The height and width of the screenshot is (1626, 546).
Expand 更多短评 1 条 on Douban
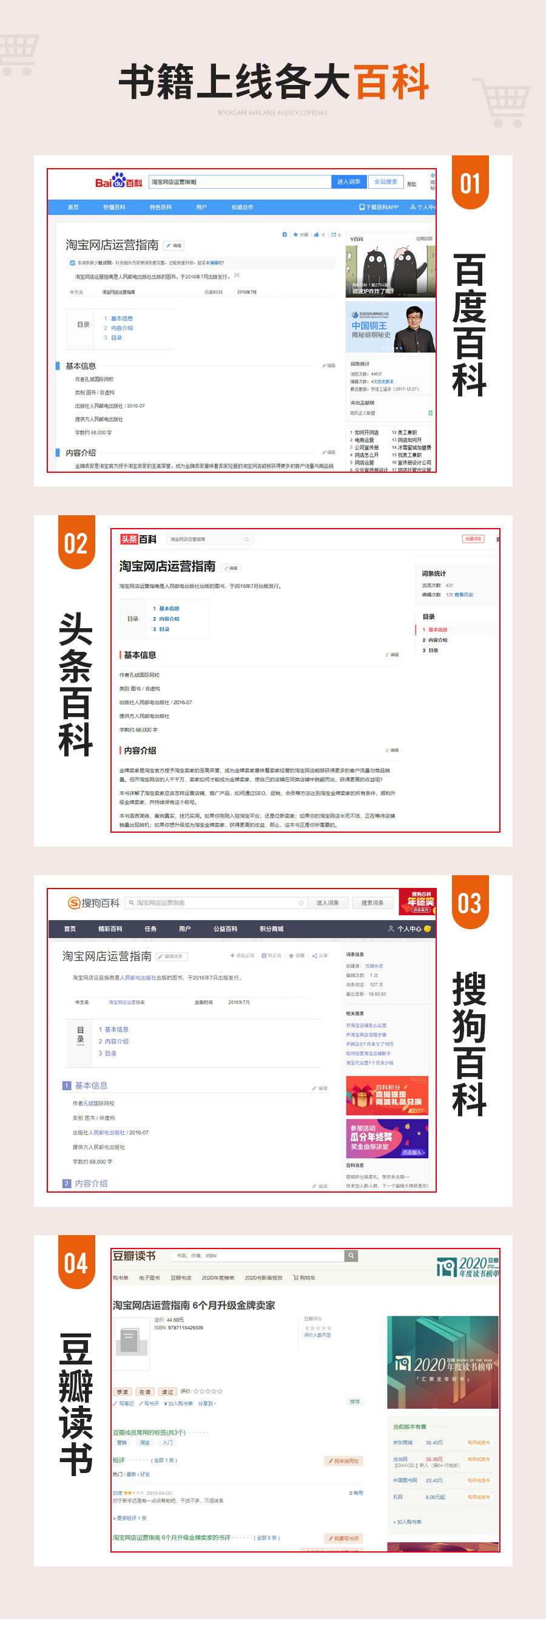(130, 1518)
